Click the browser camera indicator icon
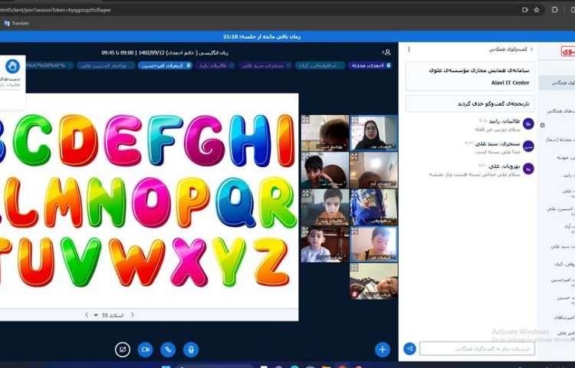Image resolution: width=575 pixels, height=368 pixels. (x=524, y=10)
